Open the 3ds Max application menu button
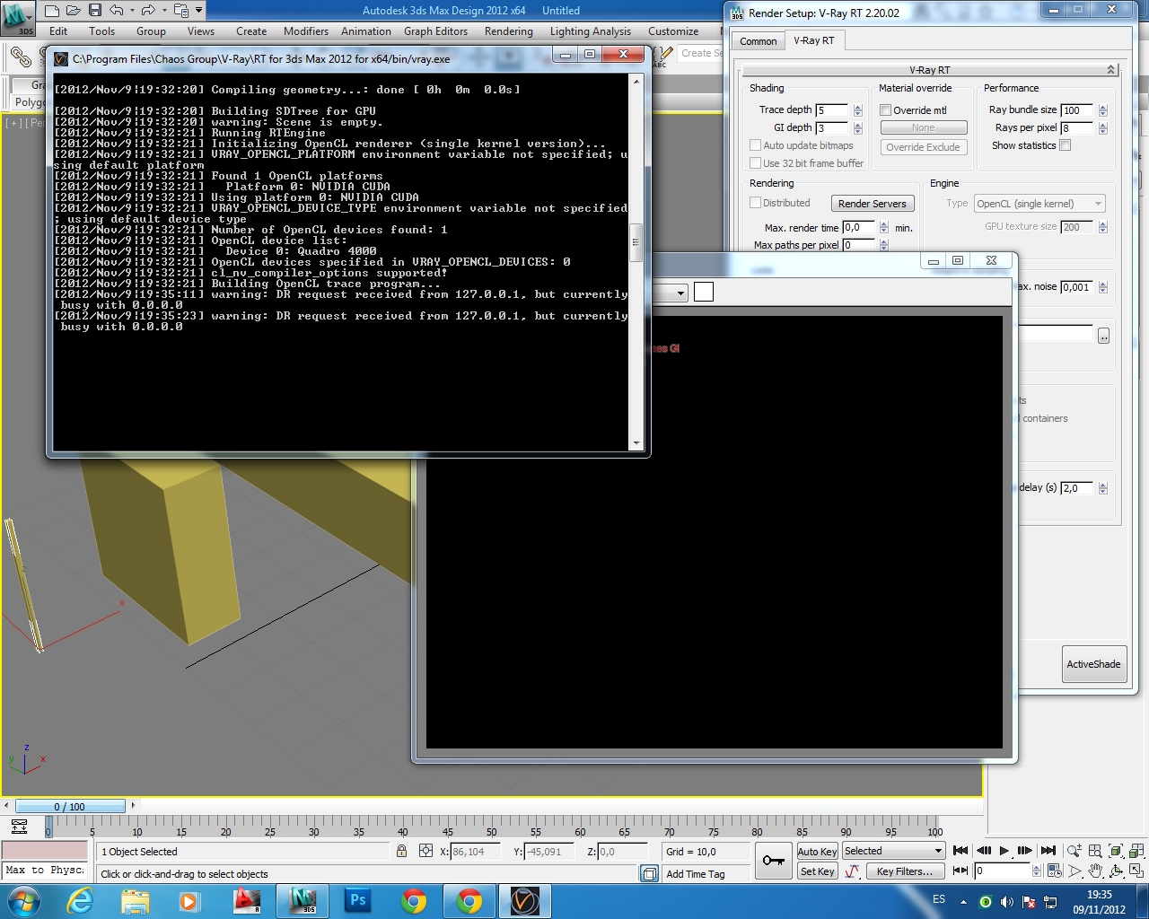Screen dimensions: 1149x919 click(17, 17)
